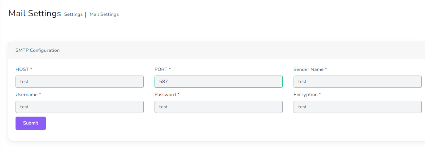
Task: Click the Sender Name text box
Action: point(357,82)
